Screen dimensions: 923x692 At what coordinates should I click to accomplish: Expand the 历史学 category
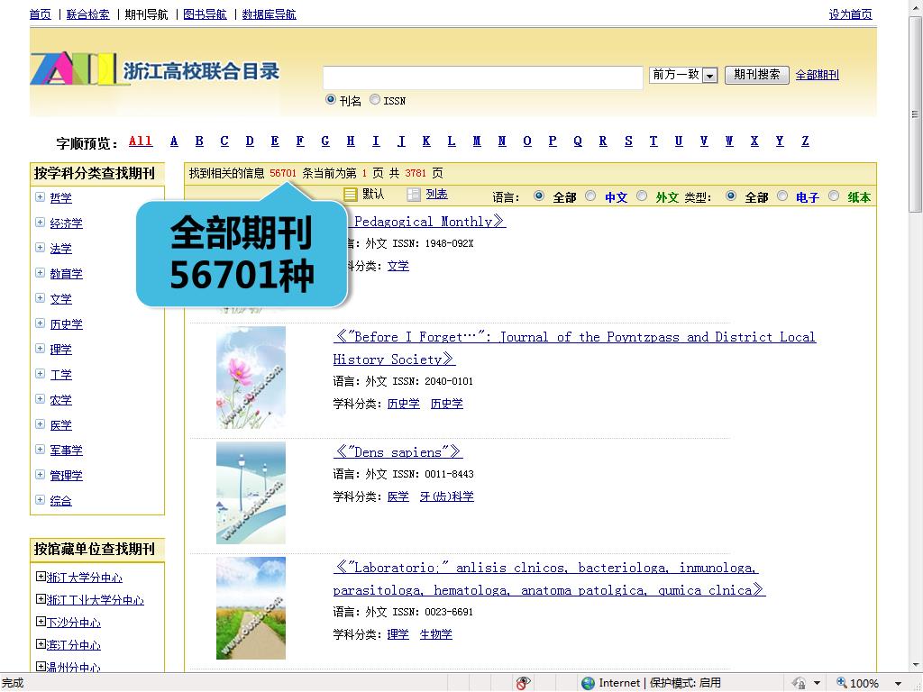(40, 323)
